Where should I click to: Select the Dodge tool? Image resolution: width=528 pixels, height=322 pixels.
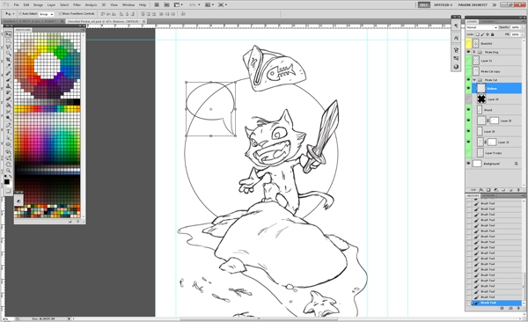click(x=8, y=118)
